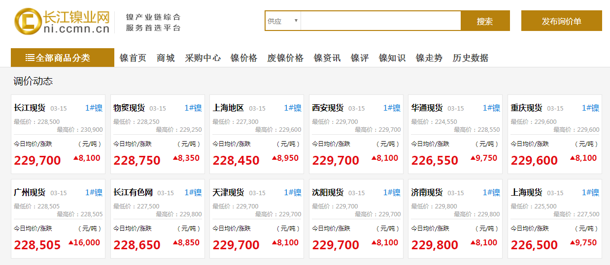This screenshot has height=265, width=610.
Task: Open the 镍资讯 news section
Action: point(327,58)
